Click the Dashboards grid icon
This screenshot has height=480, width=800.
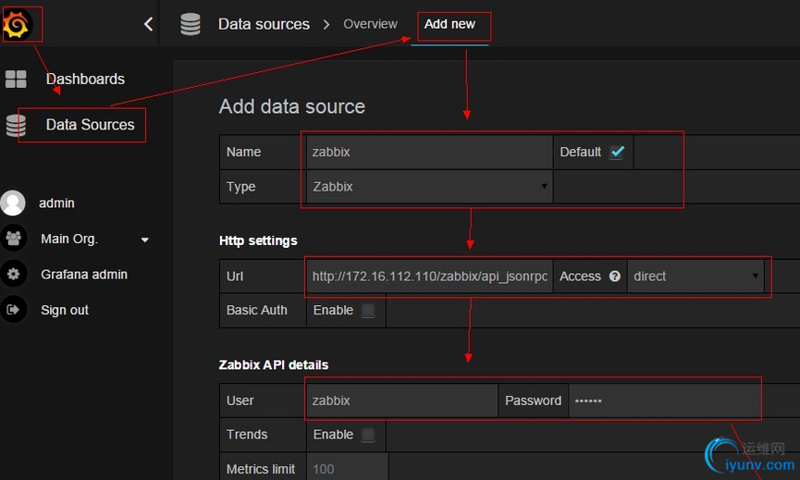tap(16, 79)
